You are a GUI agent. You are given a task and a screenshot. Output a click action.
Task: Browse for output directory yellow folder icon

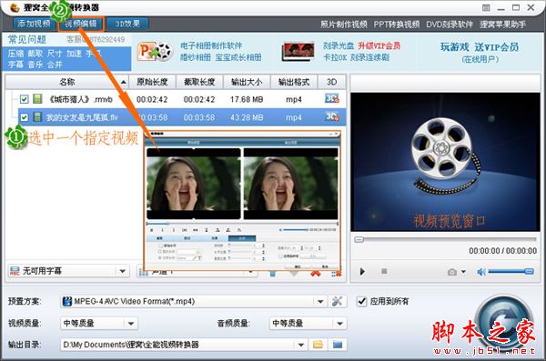click(x=318, y=345)
